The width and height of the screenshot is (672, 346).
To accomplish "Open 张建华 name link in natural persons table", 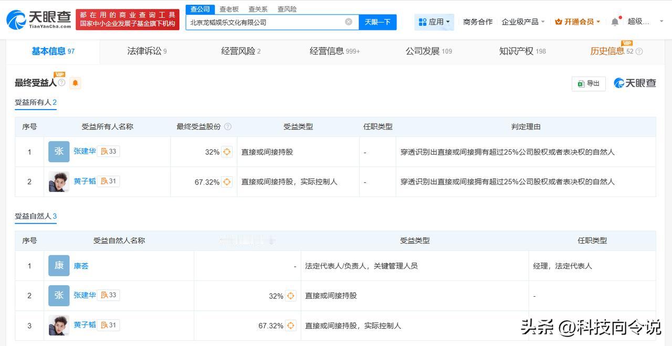I will click(x=85, y=295).
